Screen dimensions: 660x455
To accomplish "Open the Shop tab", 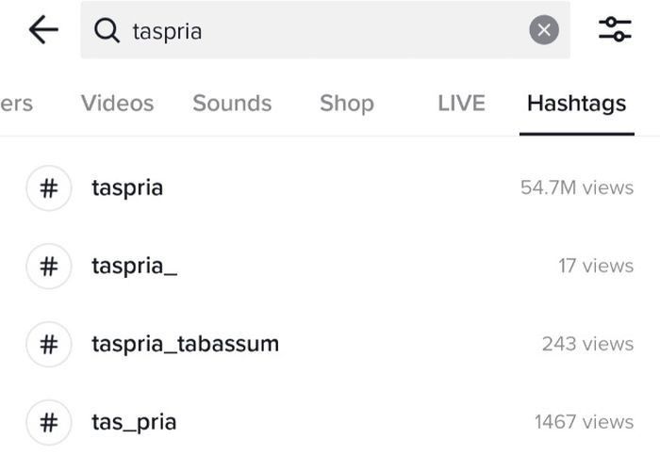I will [x=346, y=104].
